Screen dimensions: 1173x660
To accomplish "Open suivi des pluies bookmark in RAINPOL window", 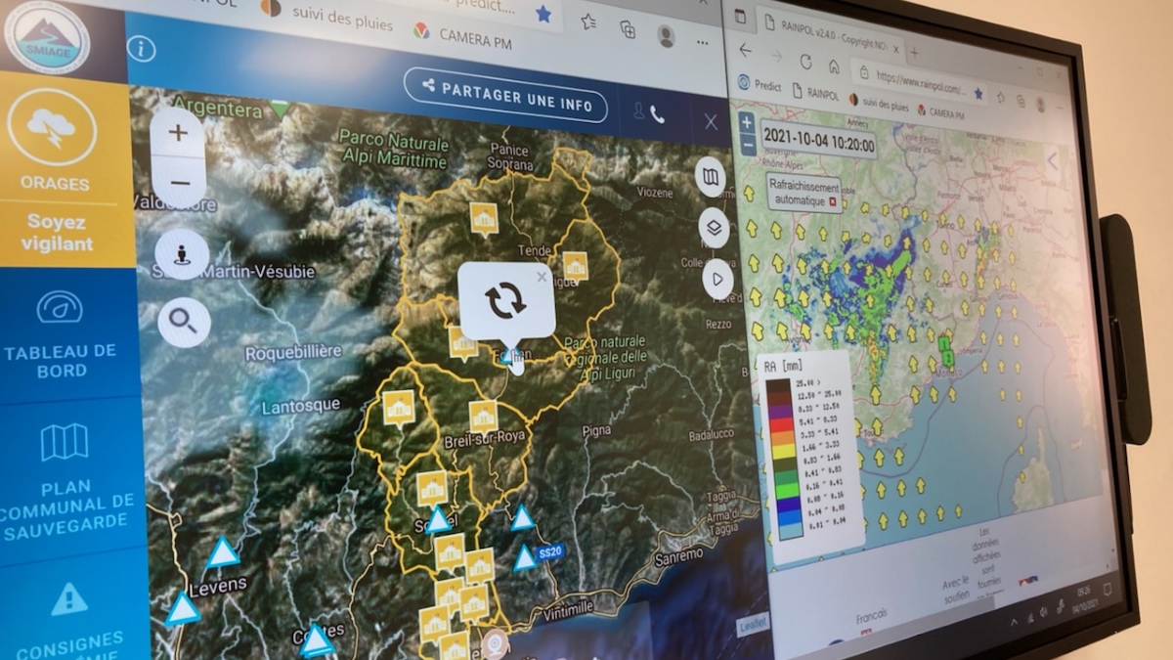I will (879, 102).
